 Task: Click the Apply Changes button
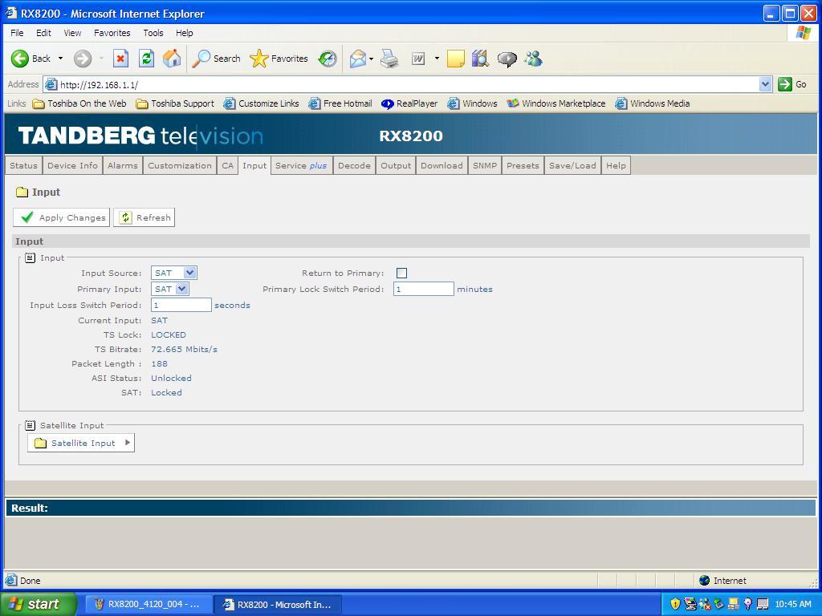point(62,217)
